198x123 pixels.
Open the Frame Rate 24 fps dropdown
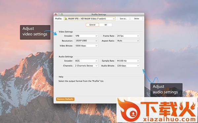pos(128,36)
